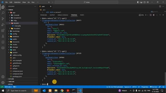Change Spaces: 4 indentation setting
This screenshot has height=93, width=166.
pyautogui.click(x=127, y=87)
